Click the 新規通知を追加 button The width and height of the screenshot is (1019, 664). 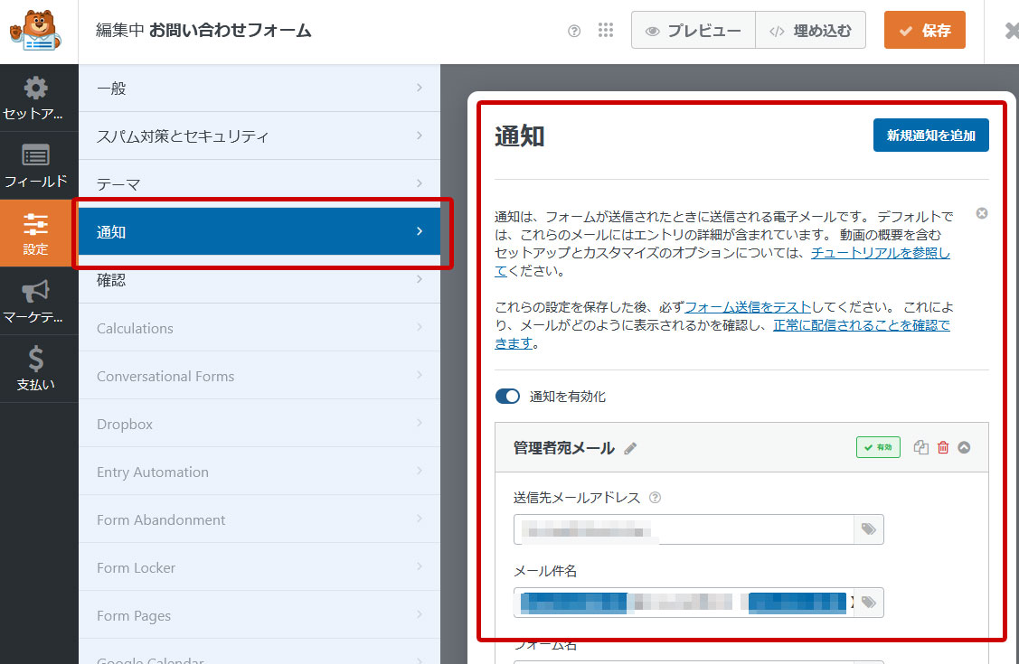pyautogui.click(x=930, y=136)
